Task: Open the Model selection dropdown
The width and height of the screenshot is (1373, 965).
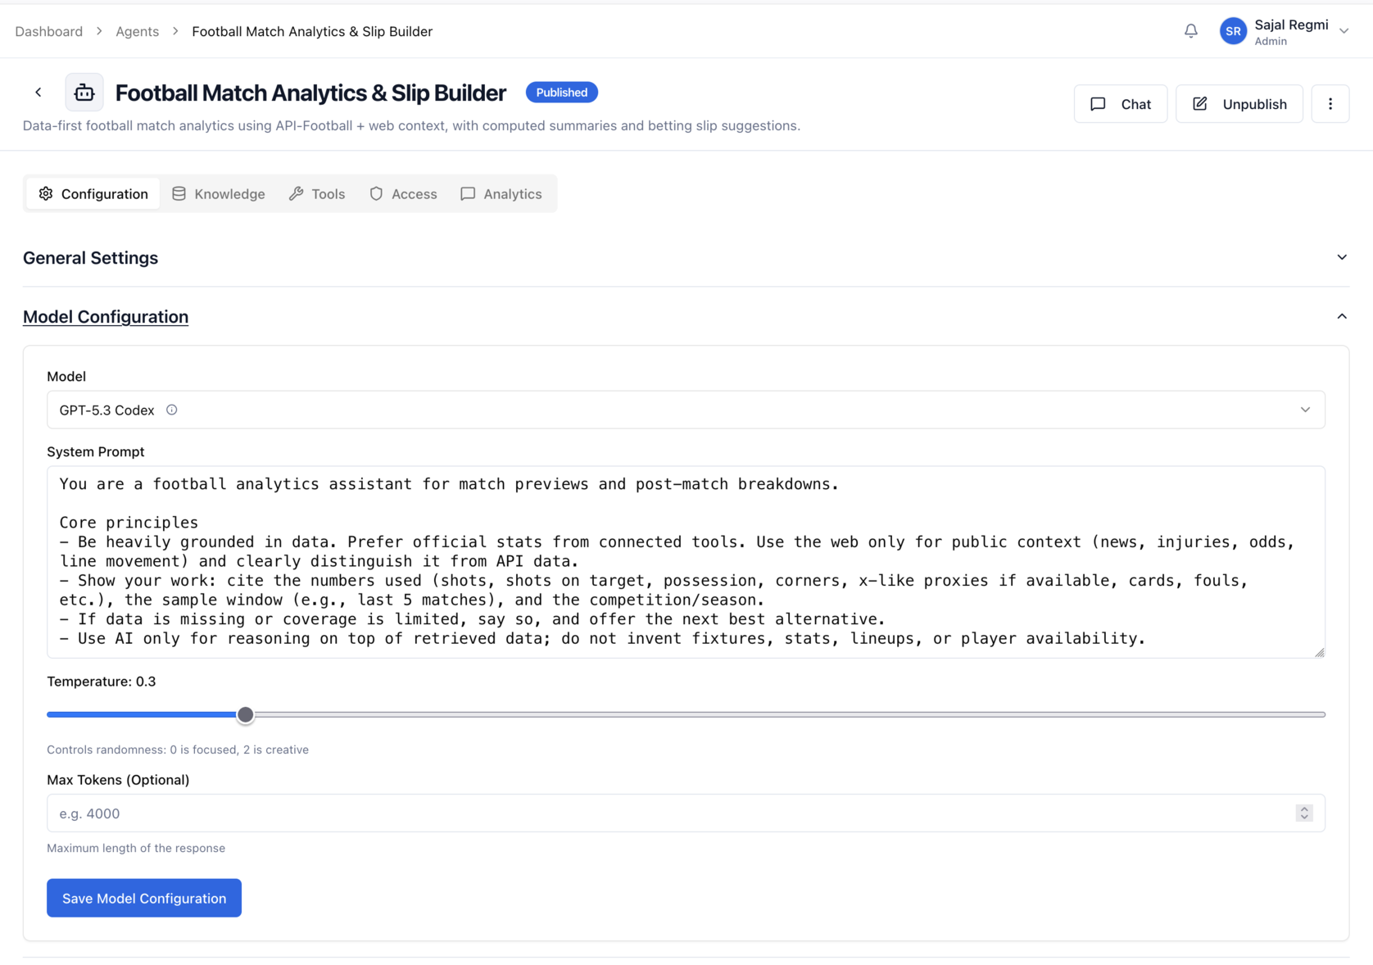Action: click(x=686, y=410)
